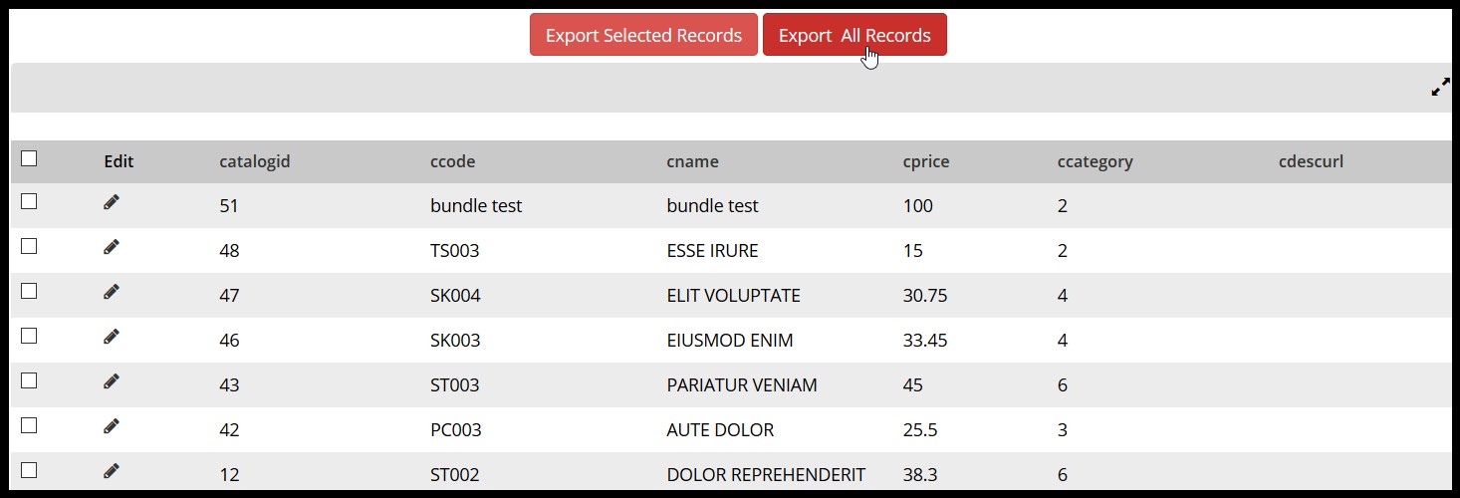Click the edit pencil for AUTE DOLOR
The height and width of the screenshot is (498, 1460).
pyautogui.click(x=112, y=426)
